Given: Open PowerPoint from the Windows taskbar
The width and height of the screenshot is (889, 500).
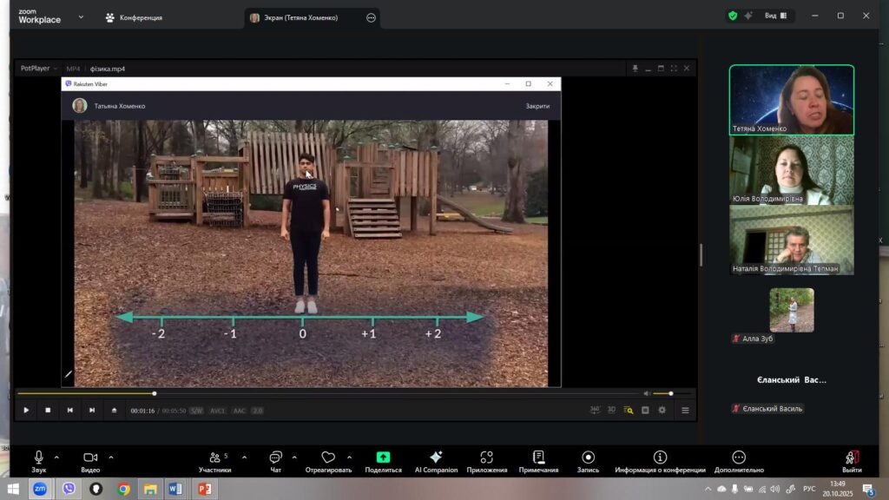Looking at the screenshot, I should [x=204, y=489].
